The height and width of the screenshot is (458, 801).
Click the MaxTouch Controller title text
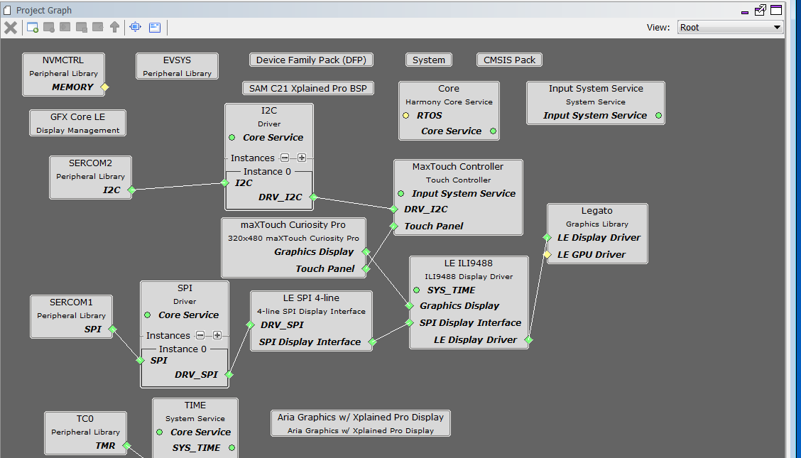tap(458, 166)
